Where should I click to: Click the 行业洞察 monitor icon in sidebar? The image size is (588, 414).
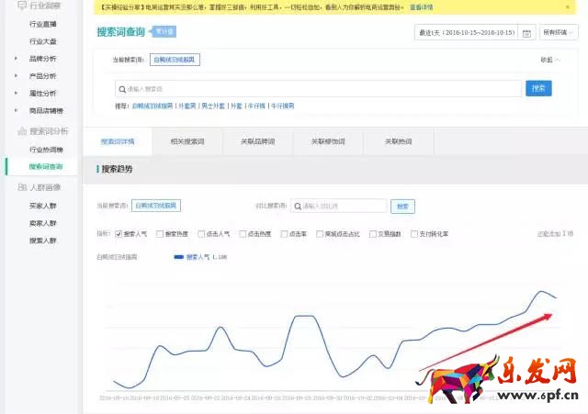(x=22, y=6)
